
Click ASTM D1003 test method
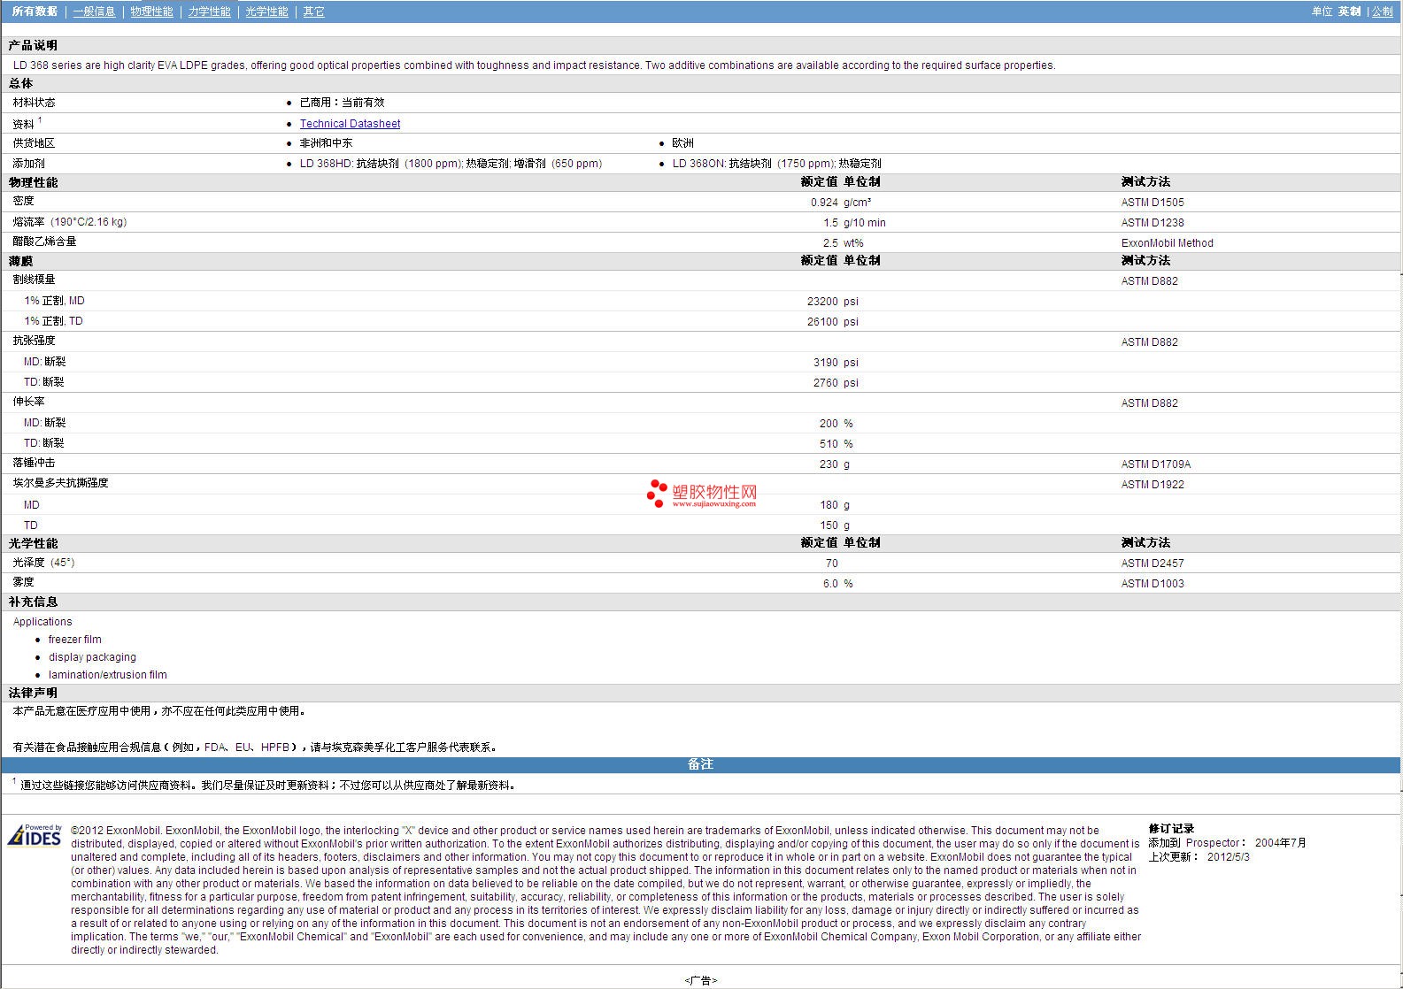[x=1152, y=584]
